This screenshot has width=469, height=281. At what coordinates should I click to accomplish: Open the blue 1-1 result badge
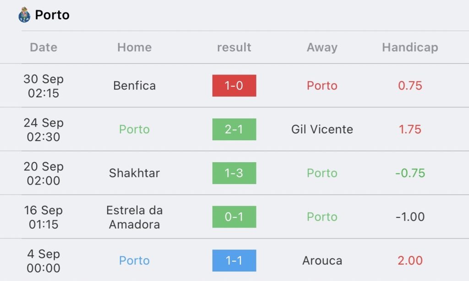(234, 260)
